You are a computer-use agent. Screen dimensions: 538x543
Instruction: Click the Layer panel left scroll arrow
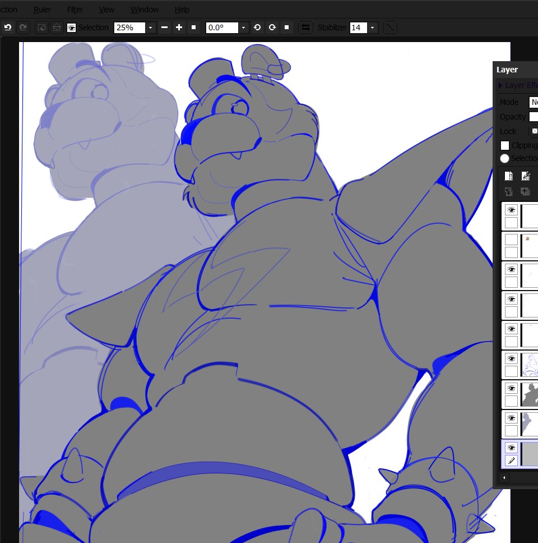click(x=504, y=477)
